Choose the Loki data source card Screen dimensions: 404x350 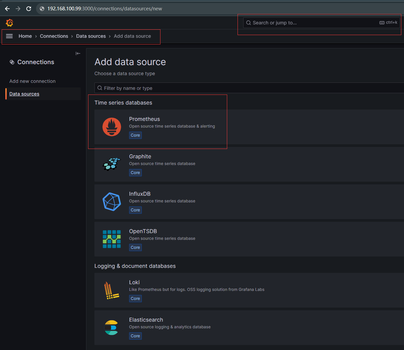coord(249,290)
